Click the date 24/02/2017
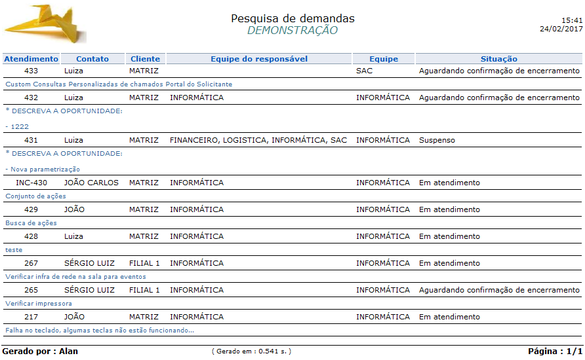 coord(561,29)
